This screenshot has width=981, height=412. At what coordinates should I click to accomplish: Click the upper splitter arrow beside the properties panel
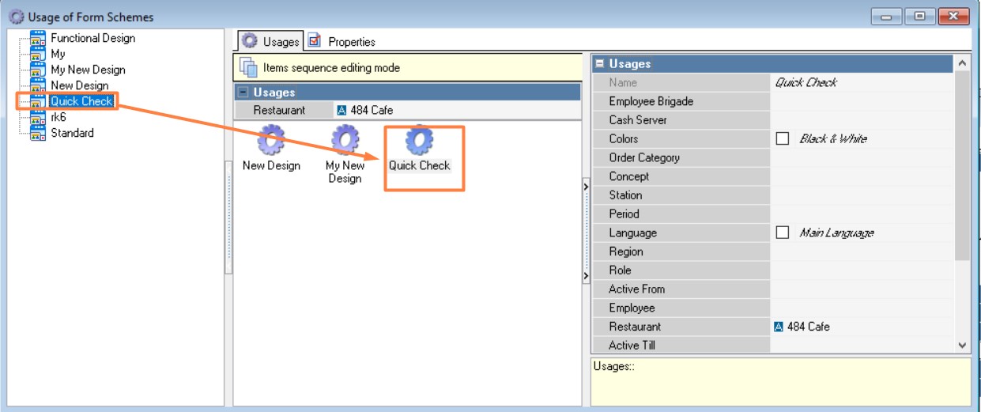pos(586,187)
